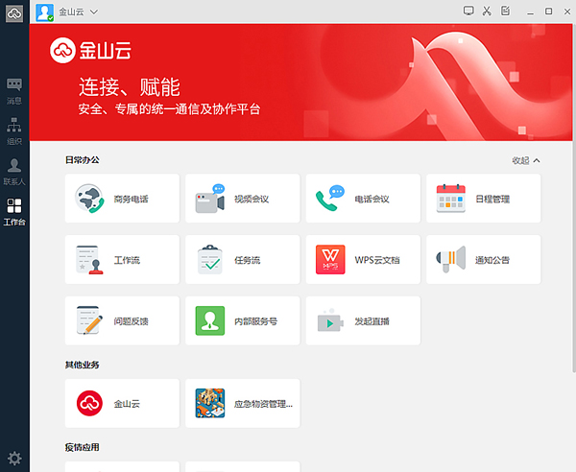Open the 电话会议 phone icon
576x472 pixels.
click(330, 199)
